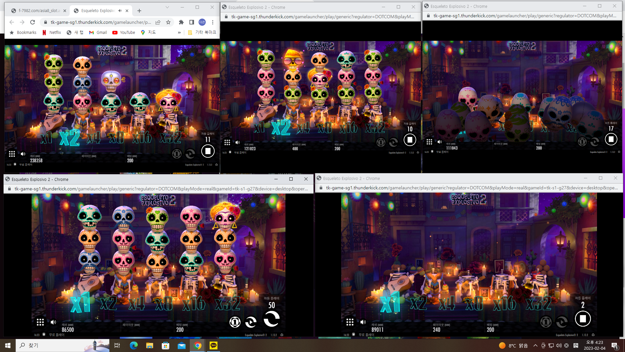Open the game menu grid beside 238358 balance

coord(12,154)
